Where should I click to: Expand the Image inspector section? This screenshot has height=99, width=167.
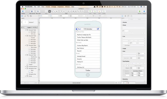point(122,48)
